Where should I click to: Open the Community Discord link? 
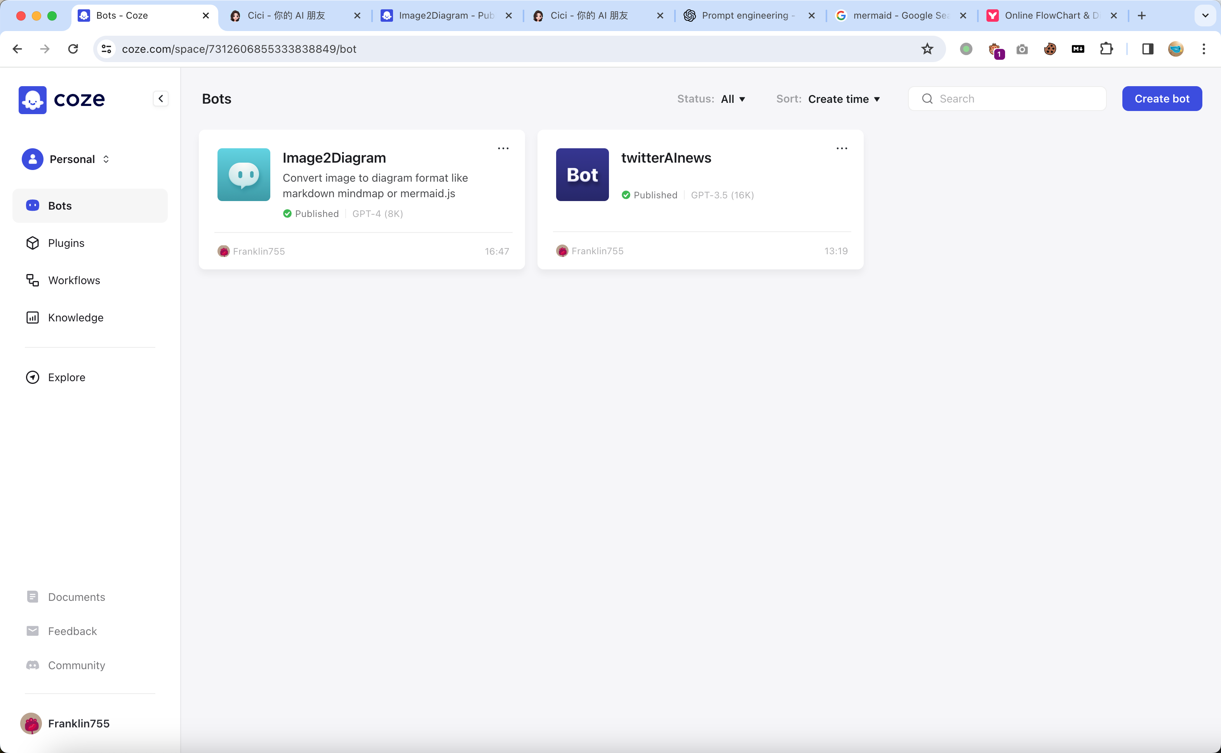[76, 665]
